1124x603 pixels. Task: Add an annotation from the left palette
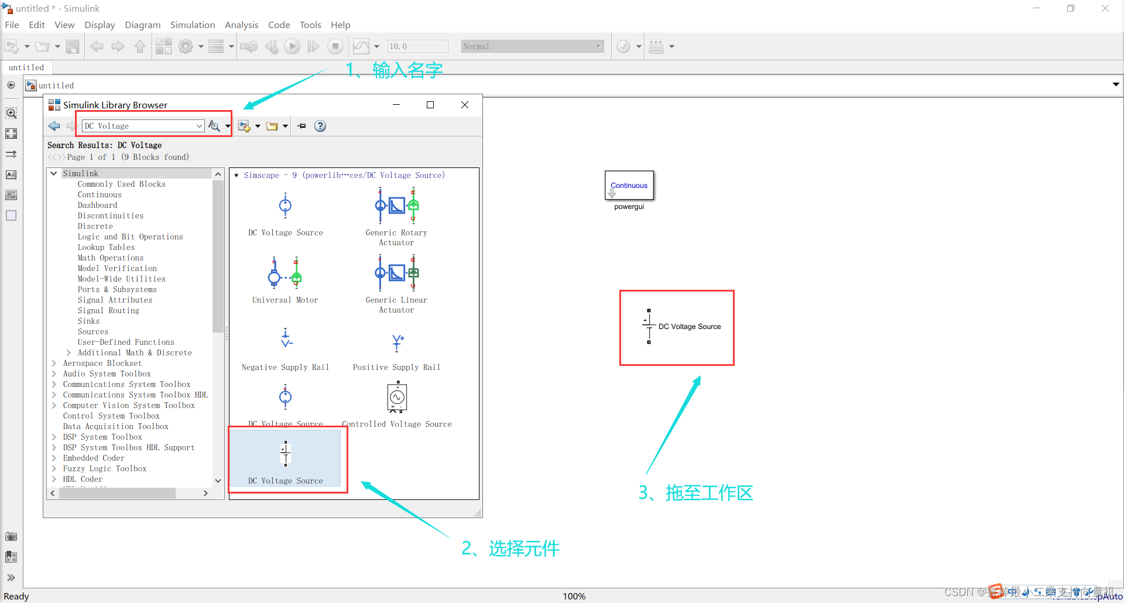tap(11, 174)
